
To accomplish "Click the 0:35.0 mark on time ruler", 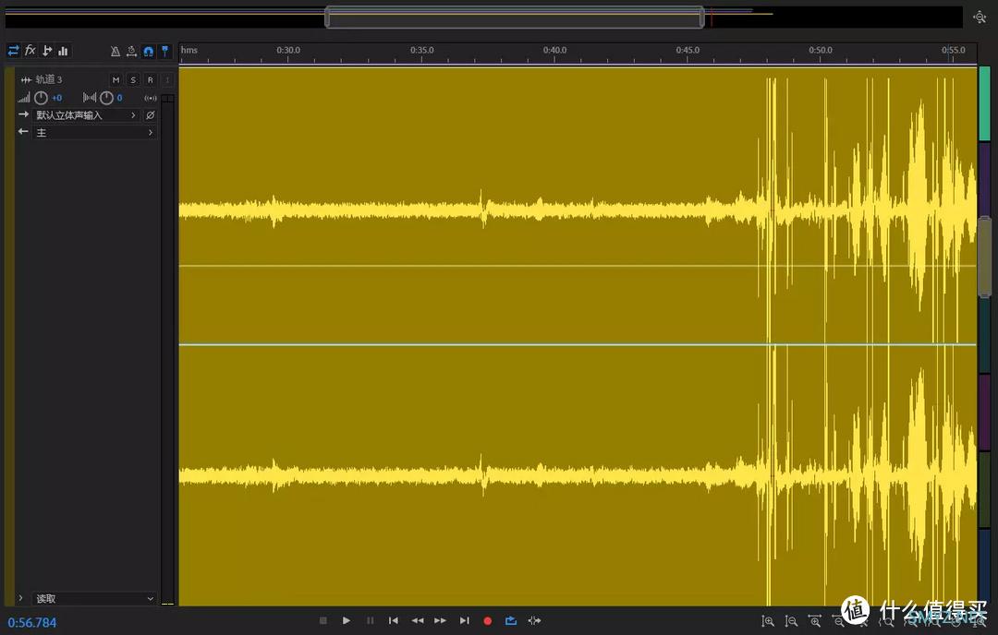I will 422,50.
